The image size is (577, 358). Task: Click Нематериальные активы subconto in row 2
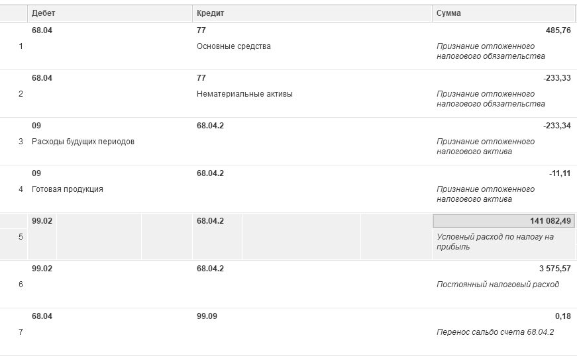point(244,94)
